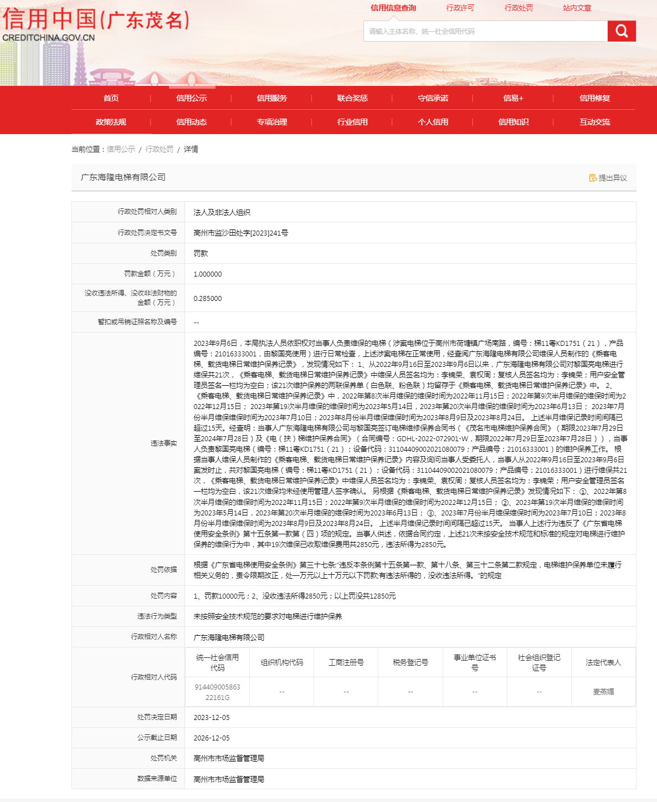Click the 提出异议 objection icon
Screen dimensions: 657x802
coord(593,178)
